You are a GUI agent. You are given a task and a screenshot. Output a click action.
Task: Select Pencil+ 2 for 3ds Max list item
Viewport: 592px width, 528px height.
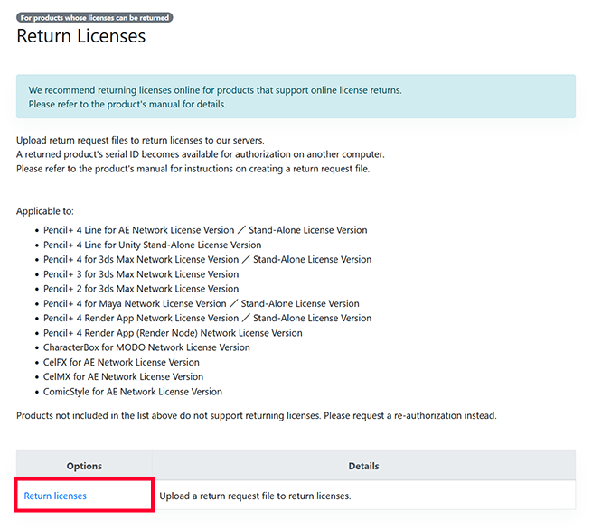[141, 289]
